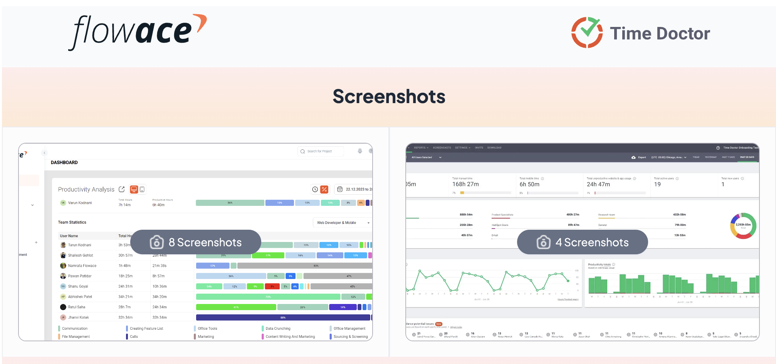
Task: Show the time view with the clock toggle
Action: coord(315,189)
